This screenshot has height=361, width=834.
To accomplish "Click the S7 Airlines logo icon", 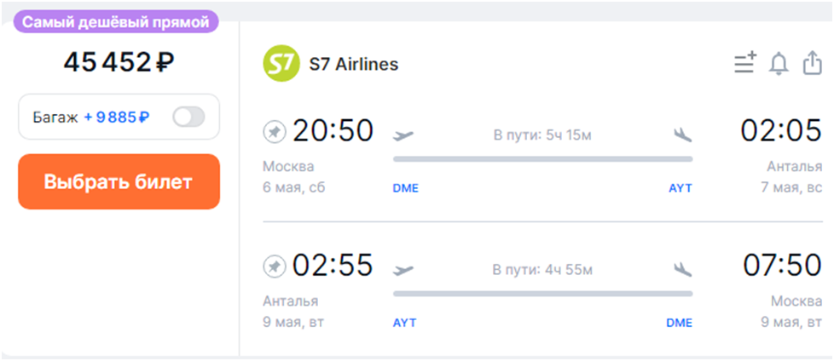I will pyautogui.click(x=281, y=64).
